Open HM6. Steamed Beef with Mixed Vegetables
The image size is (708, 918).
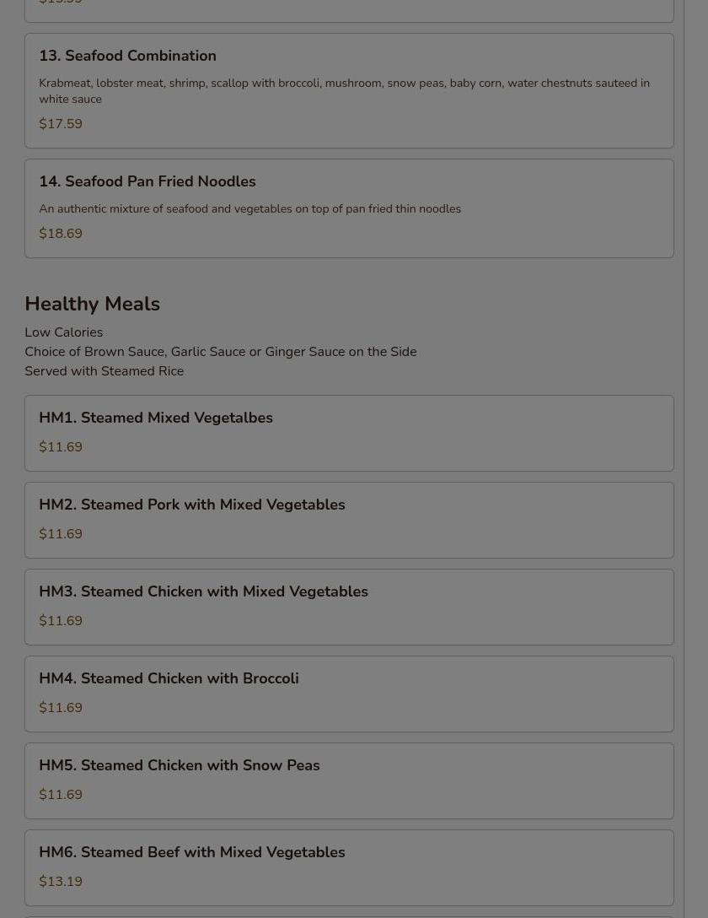[x=191, y=852]
